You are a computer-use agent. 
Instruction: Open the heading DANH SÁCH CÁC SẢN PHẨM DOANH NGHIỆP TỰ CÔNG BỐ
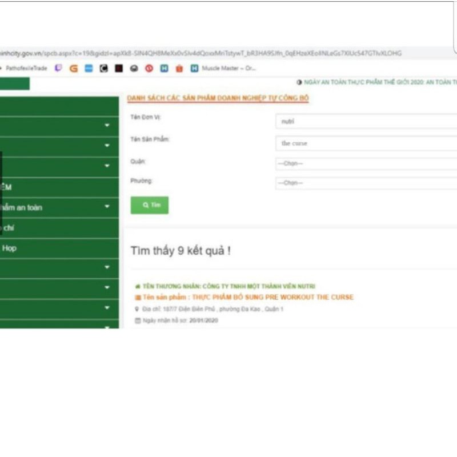click(218, 98)
